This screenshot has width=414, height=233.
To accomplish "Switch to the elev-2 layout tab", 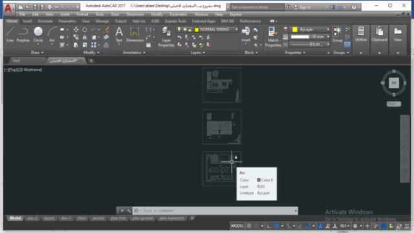I will 32,218.
